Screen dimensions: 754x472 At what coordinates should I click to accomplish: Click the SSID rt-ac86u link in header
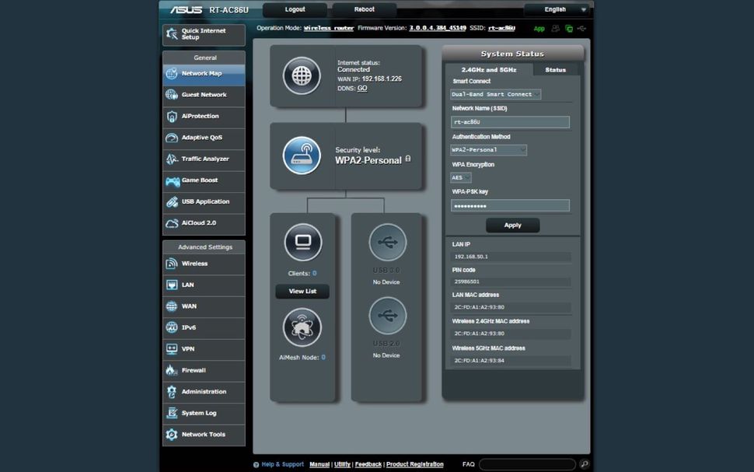point(501,28)
